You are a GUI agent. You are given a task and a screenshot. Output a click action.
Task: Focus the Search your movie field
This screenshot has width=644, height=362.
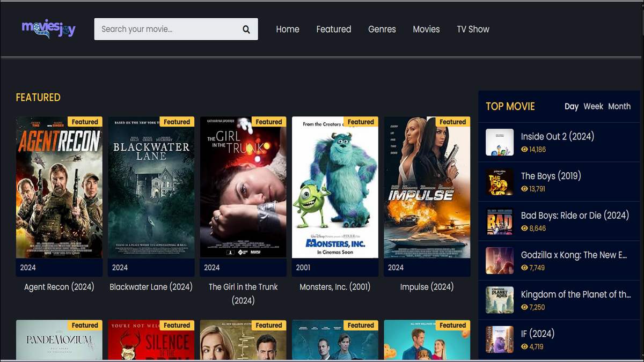coord(176,29)
